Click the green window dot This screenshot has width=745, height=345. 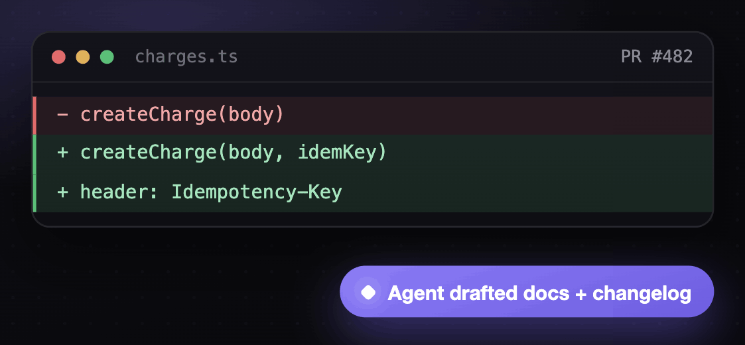click(x=107, y=57)
